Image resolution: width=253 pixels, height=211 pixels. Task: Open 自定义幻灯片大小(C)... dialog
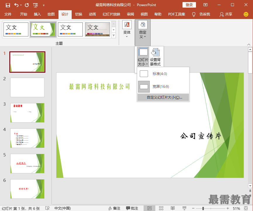[x=163, y=97]
